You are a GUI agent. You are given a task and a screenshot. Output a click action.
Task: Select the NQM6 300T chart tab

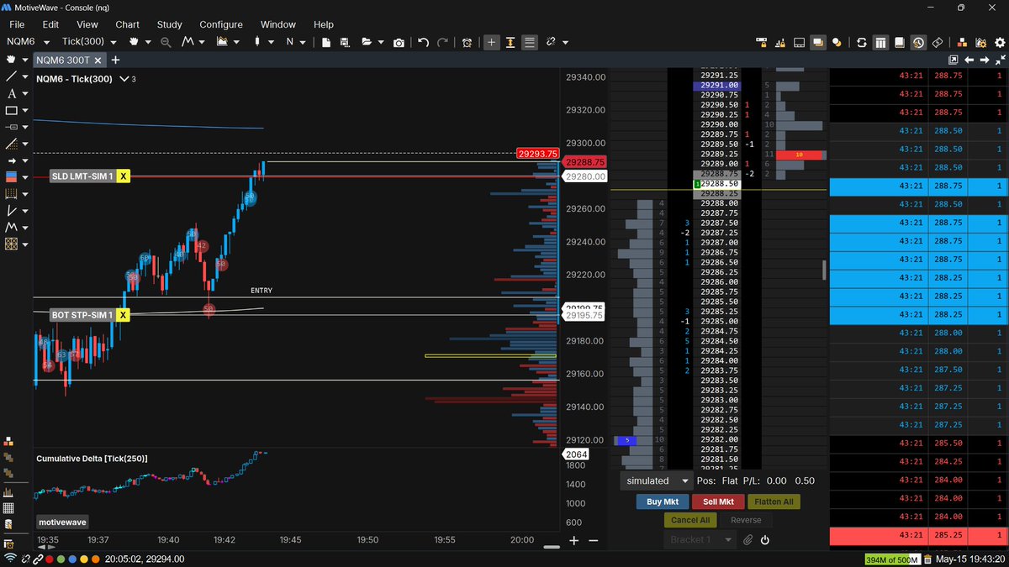(63, 60)
